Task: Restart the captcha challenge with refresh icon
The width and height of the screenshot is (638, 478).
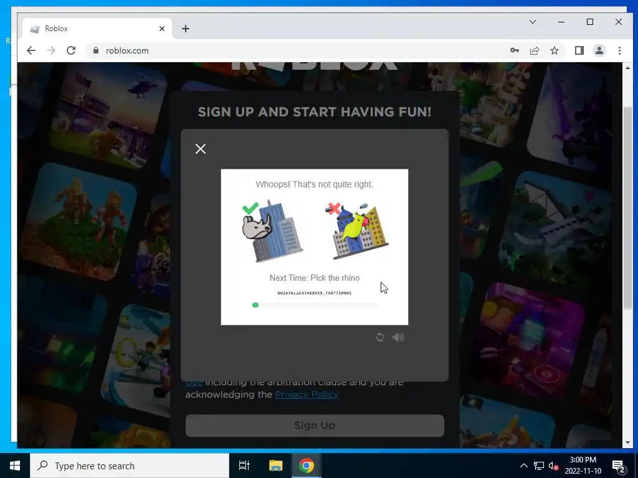Action: [x=380, y=337]
